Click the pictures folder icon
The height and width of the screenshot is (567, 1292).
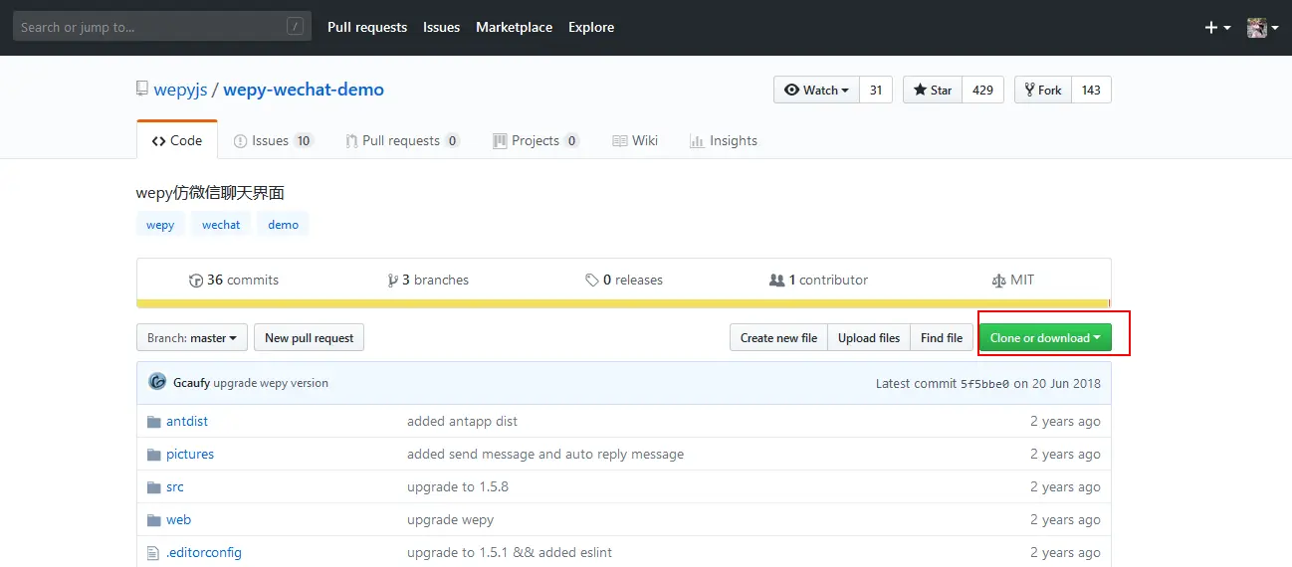[x=153, y=455]
